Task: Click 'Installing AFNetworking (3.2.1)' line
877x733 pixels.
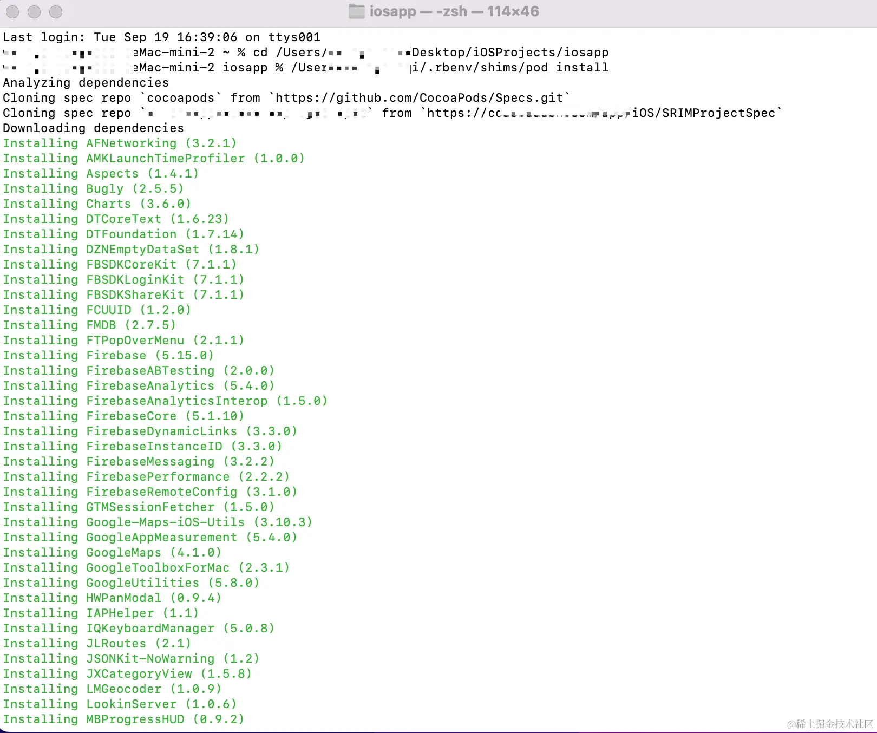Action: 120,143
